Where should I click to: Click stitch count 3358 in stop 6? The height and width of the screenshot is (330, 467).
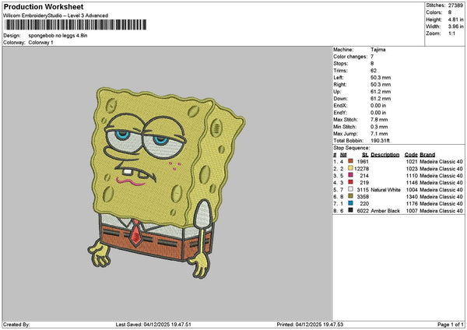[x=363, y=197]
